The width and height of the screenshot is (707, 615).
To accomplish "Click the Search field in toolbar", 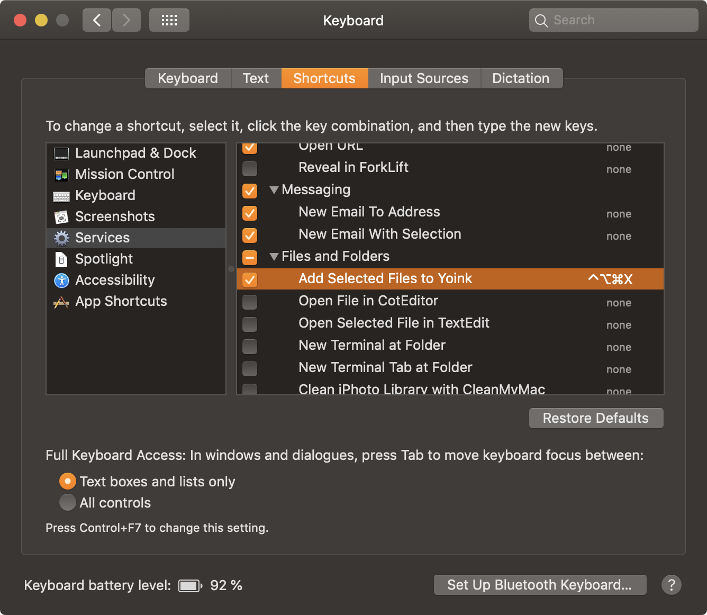I will tap(614, 21).
